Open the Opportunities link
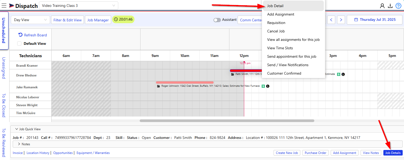 63,153
